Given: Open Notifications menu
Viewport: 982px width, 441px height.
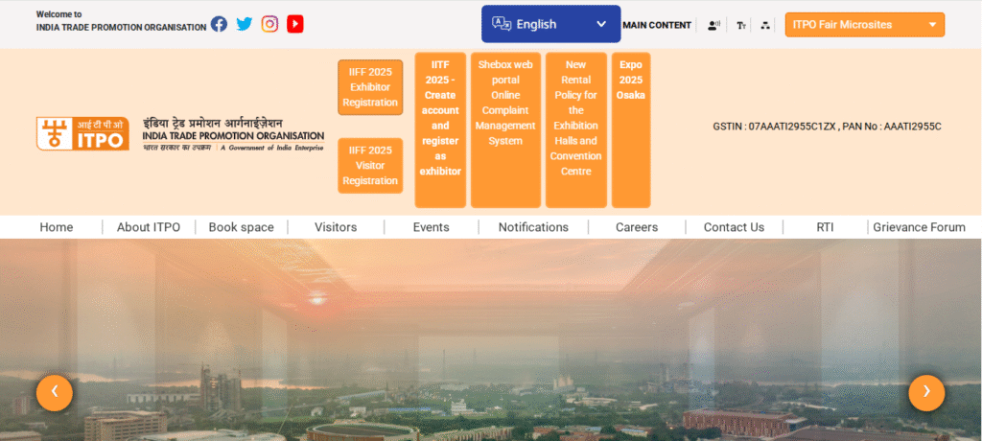Looking at the screenshot, I should [x=533, y=227].
